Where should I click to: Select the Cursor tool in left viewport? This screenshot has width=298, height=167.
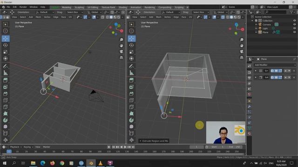point(5,31)
